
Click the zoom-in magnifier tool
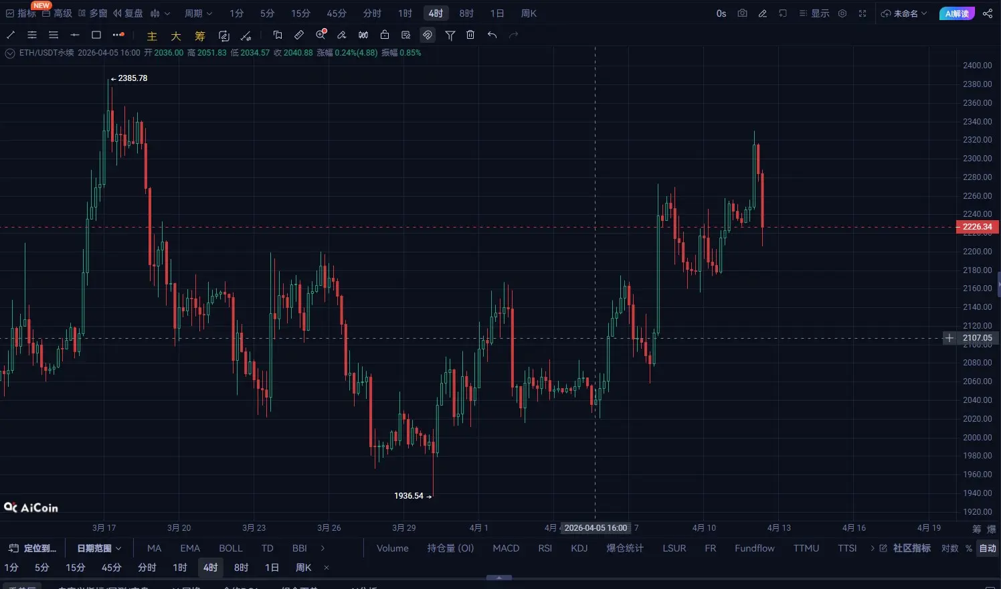tap(321, 34)
